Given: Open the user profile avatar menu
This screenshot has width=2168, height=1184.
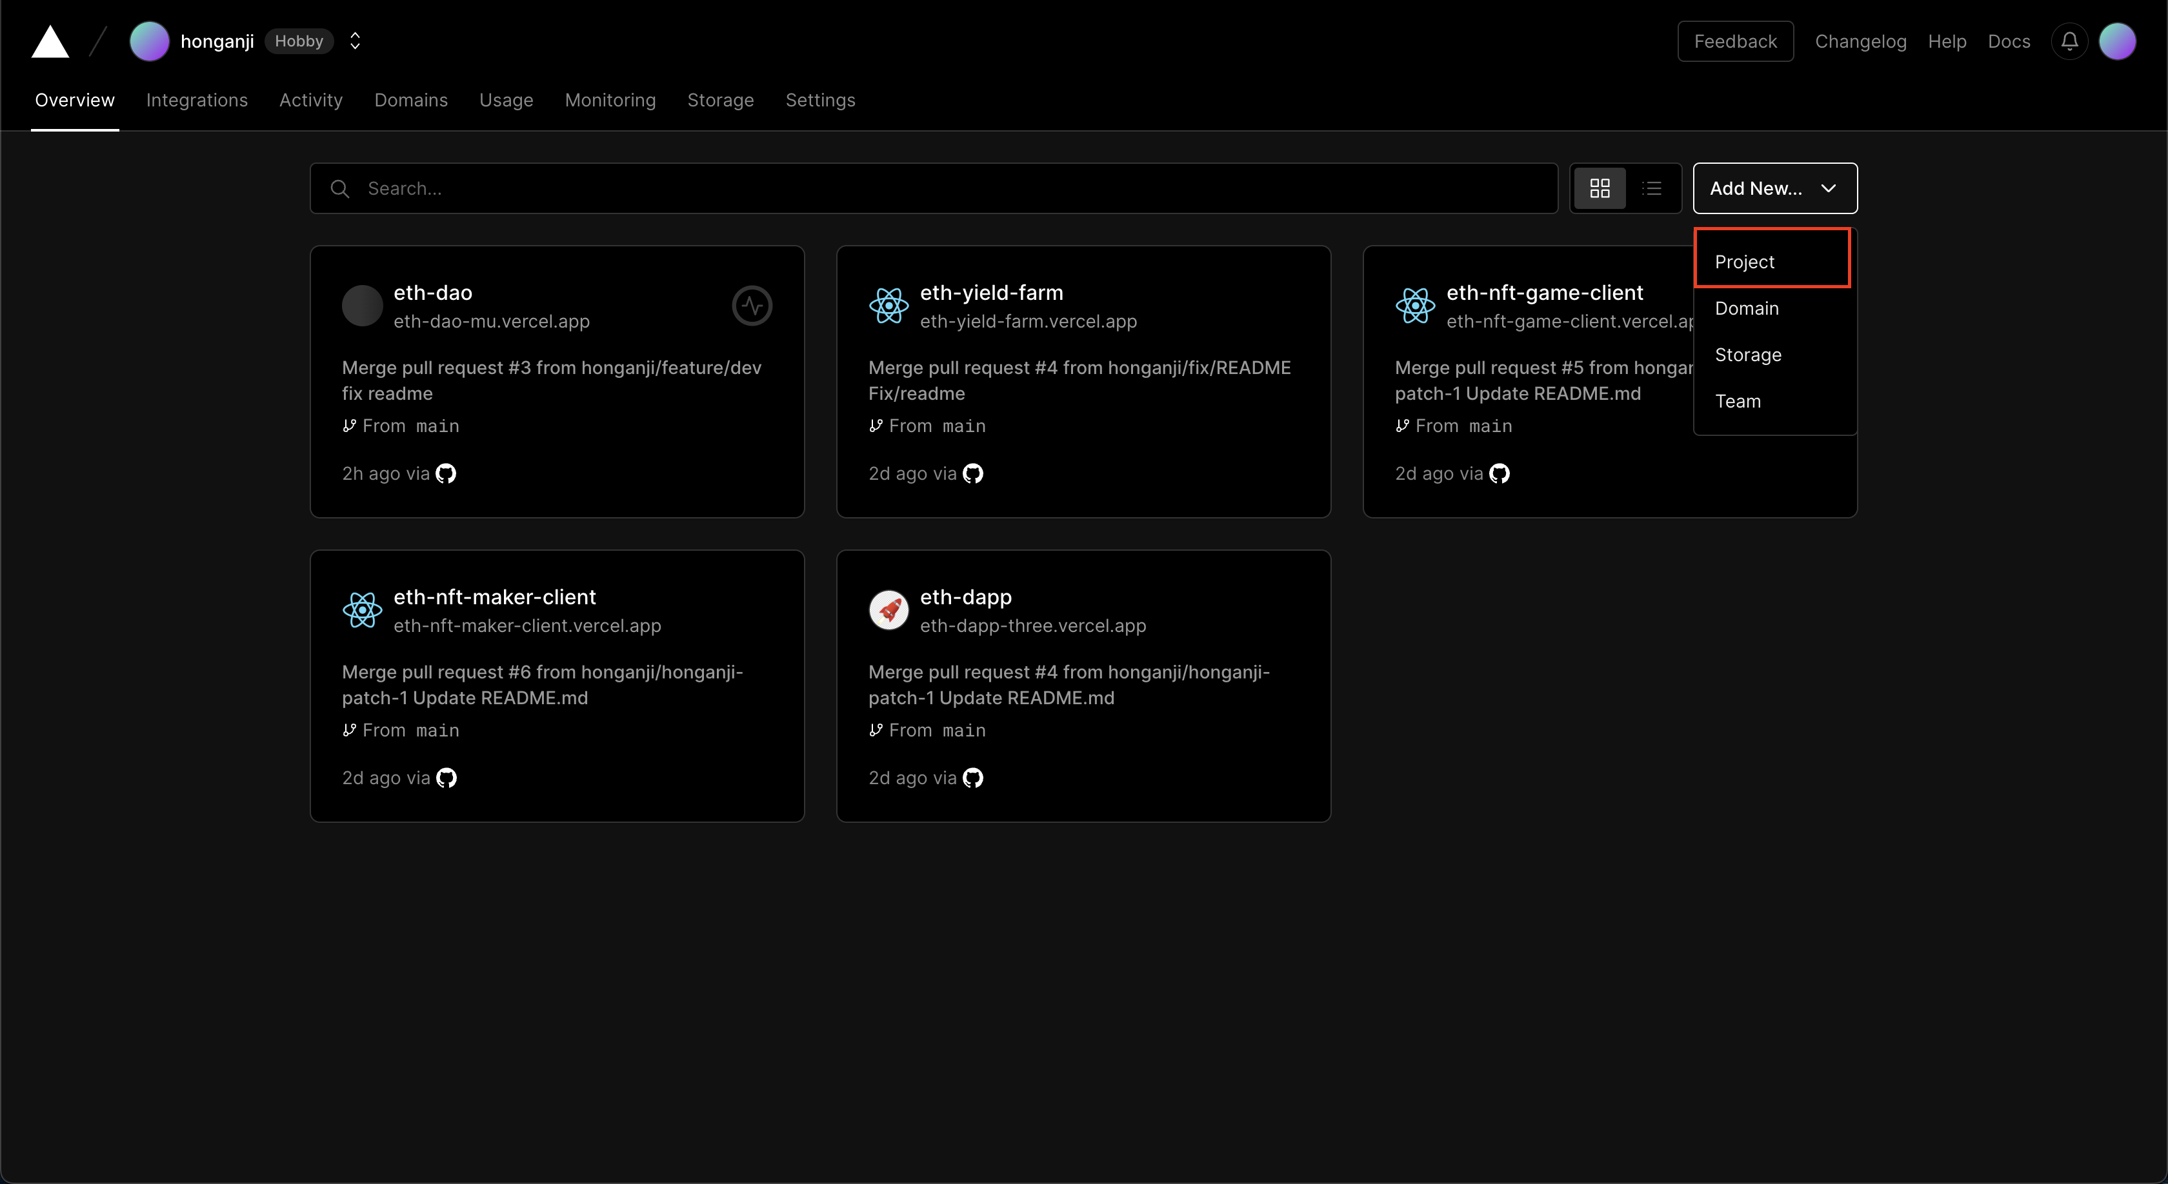Looking at the screenshot, I should [2118, 41].
